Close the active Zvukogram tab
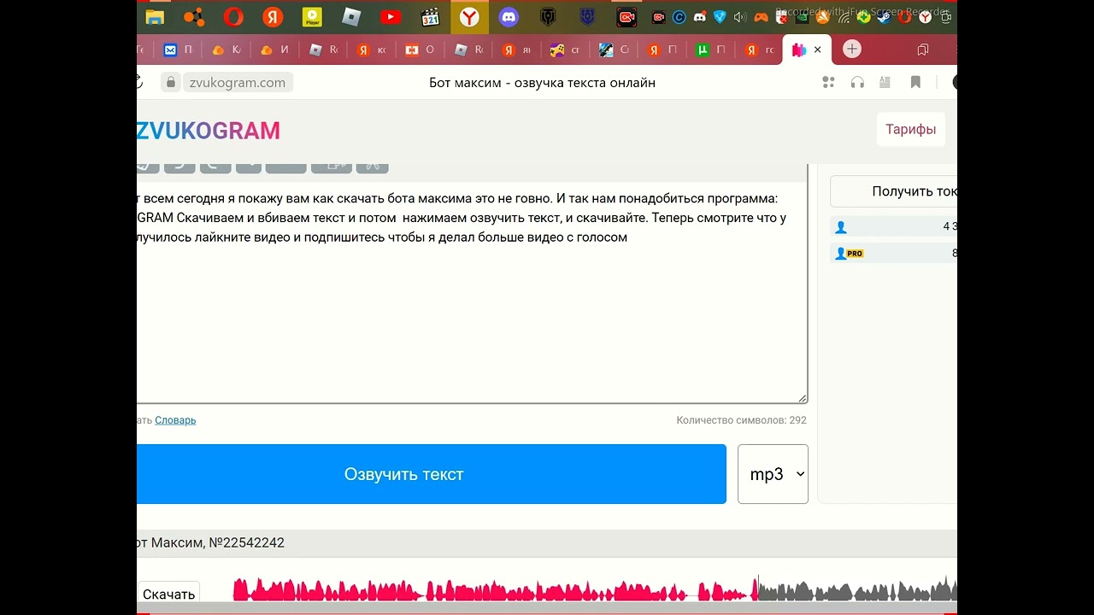The width and height of the screenshot is (1094, 615). [x=817, y=50]
